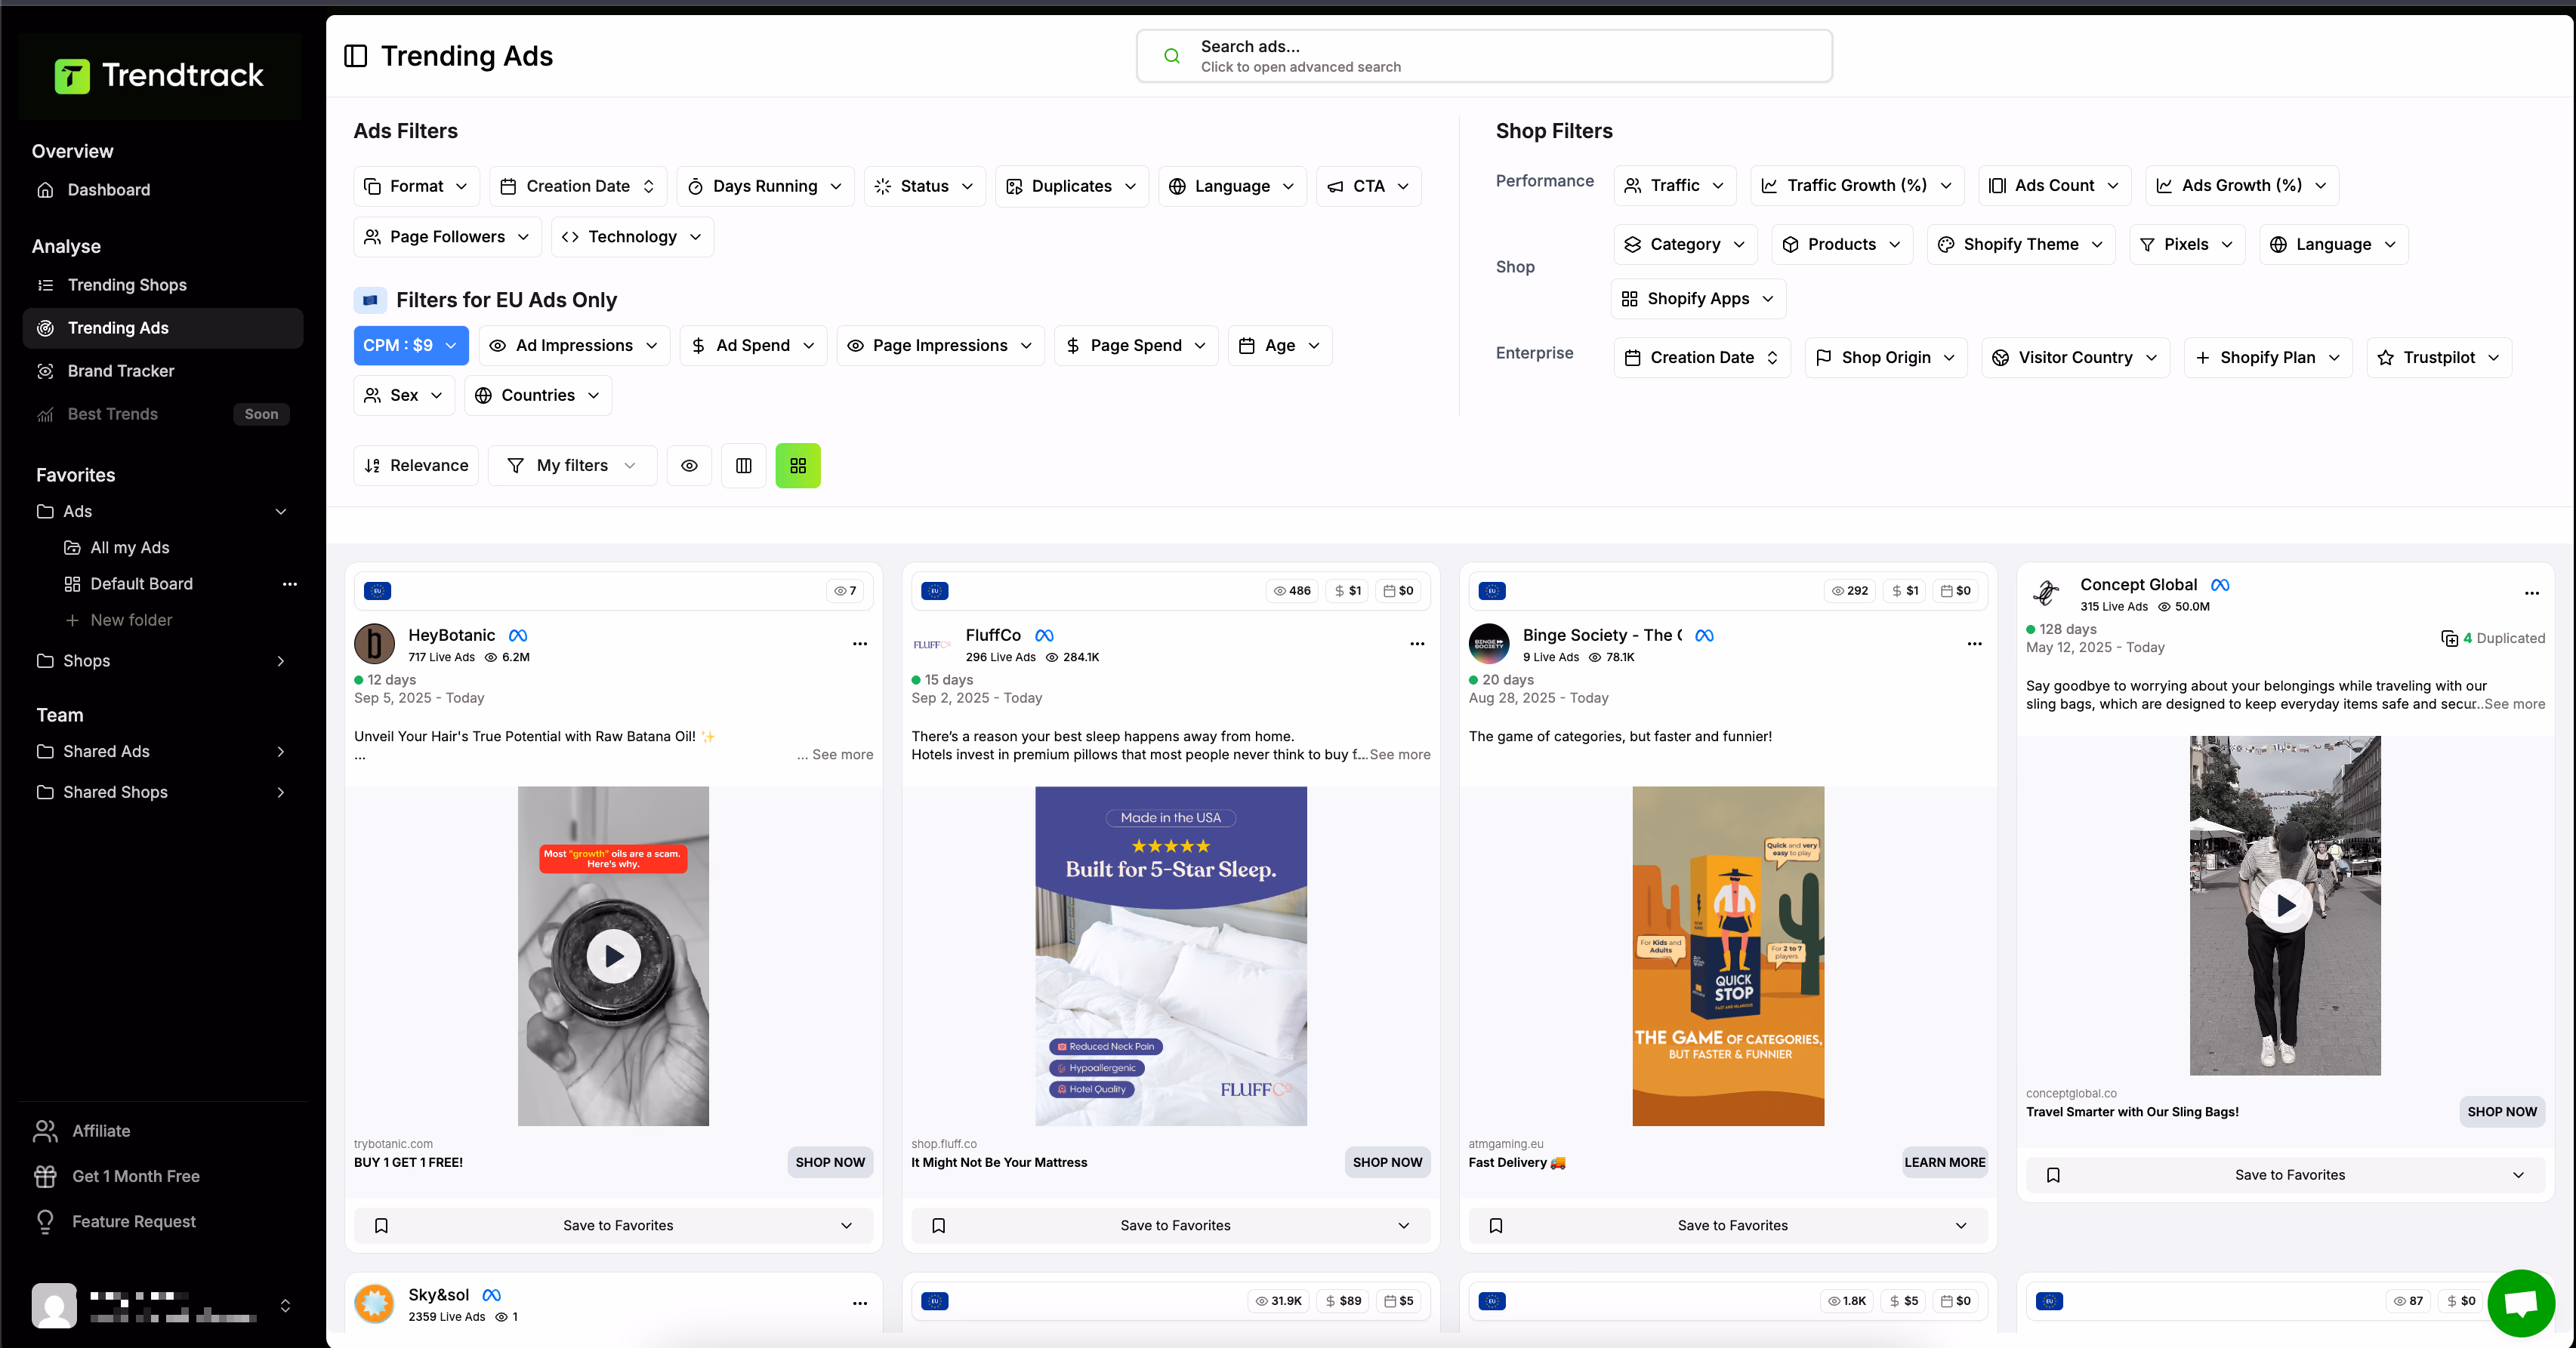
Task: Open the CPM : $9 filter dropdown
Action: tap(410, 346)
